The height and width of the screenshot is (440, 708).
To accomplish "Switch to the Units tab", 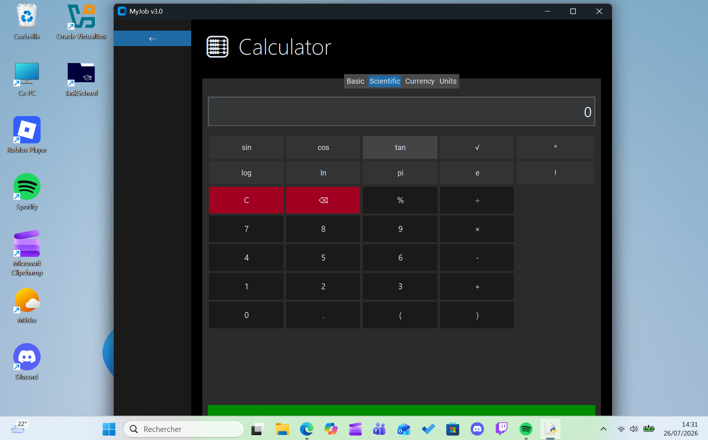I will tap(448, 81).
